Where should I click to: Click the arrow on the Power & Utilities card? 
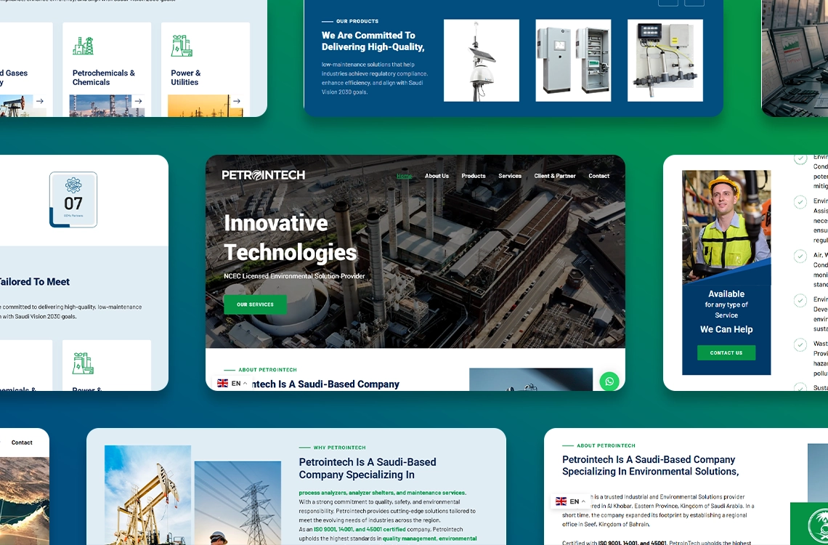click(x=237, y=102)
